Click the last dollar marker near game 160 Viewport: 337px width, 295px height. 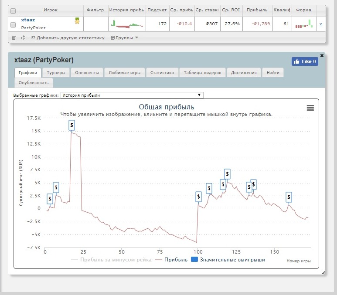[289, 197]
